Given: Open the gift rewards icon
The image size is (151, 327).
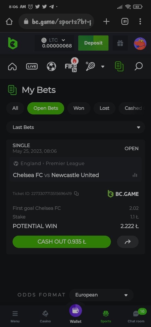Looking at the screenshot, I should [120, 43].
